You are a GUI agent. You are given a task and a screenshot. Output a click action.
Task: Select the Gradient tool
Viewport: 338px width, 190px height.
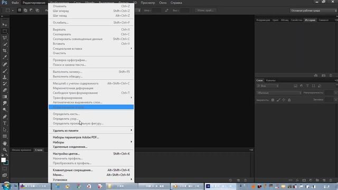pyautogui.click(x=5, y=97)
